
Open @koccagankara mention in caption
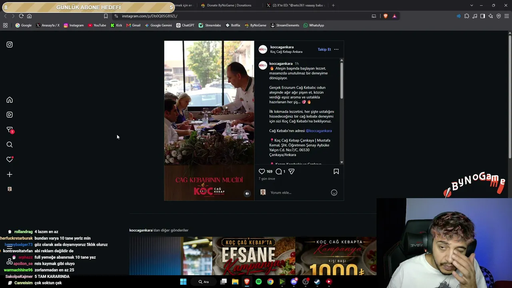319,131
